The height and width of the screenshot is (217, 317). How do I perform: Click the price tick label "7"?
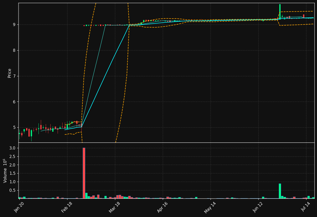[14, 76]
